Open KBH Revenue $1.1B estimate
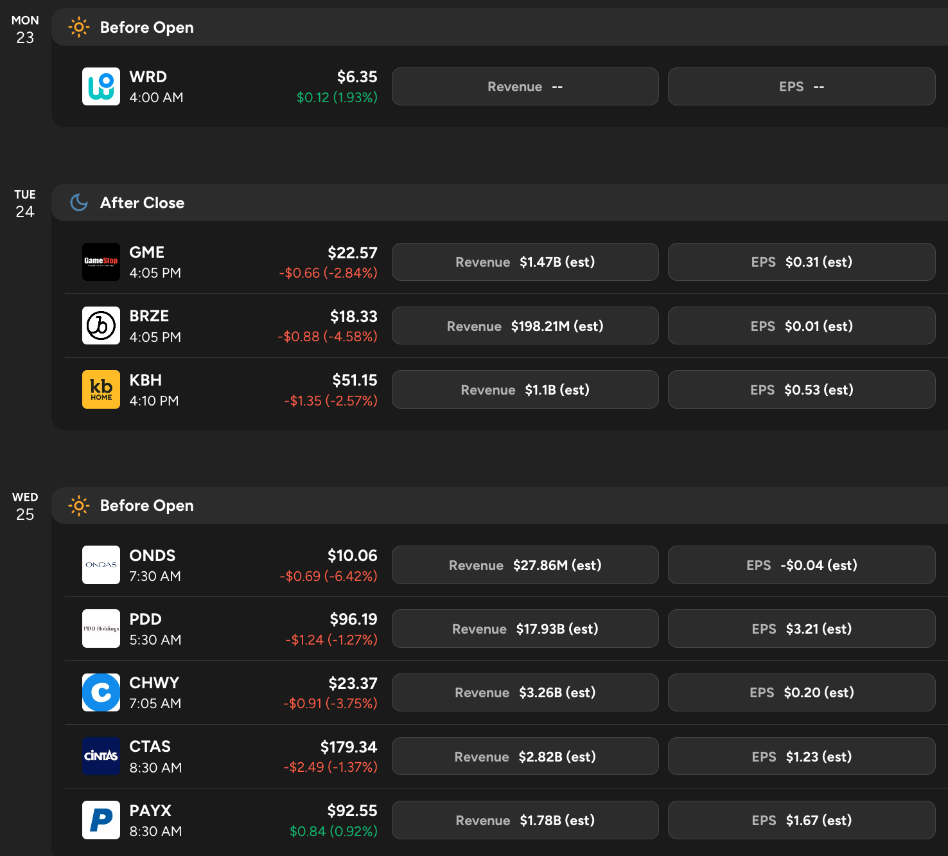 pos(525,389)
